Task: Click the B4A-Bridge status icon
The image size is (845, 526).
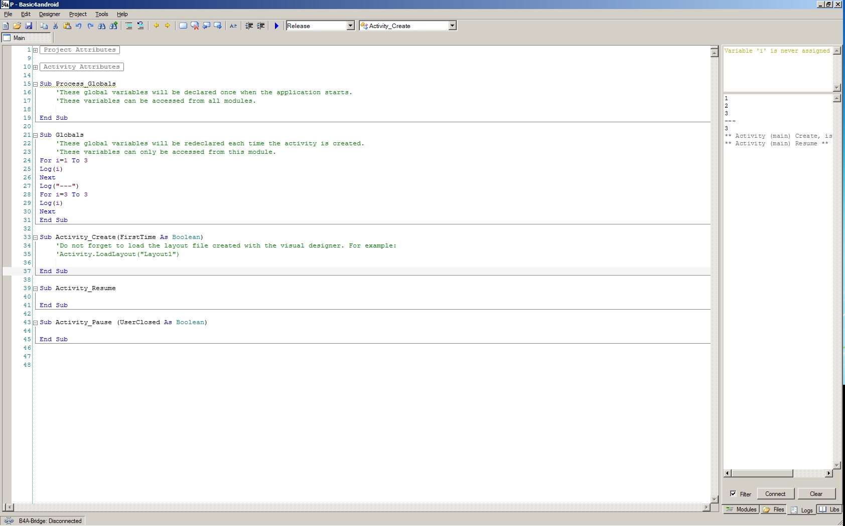Action: point(9,521)
